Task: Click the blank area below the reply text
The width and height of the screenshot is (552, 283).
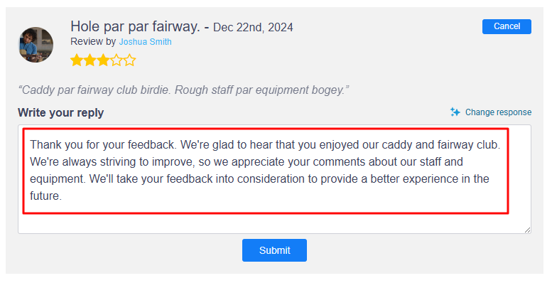Action: click(274, 223)
